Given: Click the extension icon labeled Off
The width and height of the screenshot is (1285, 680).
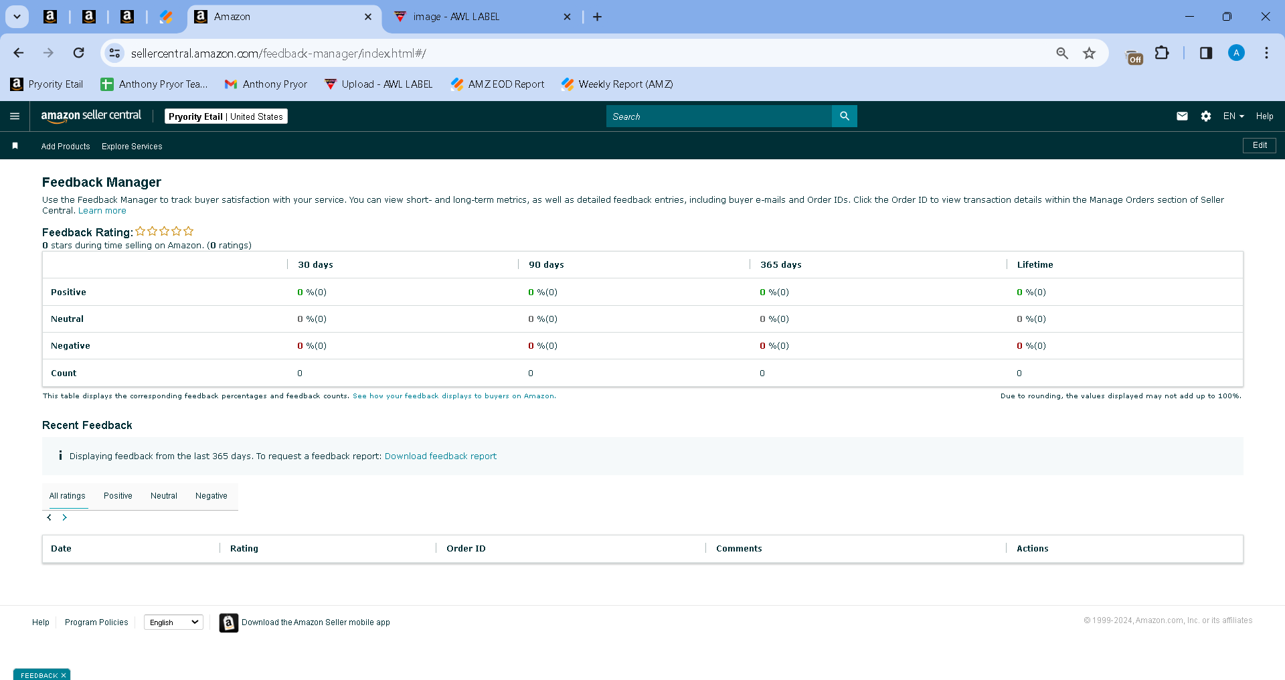Looking at the screenshot, I should (1134, 58).
